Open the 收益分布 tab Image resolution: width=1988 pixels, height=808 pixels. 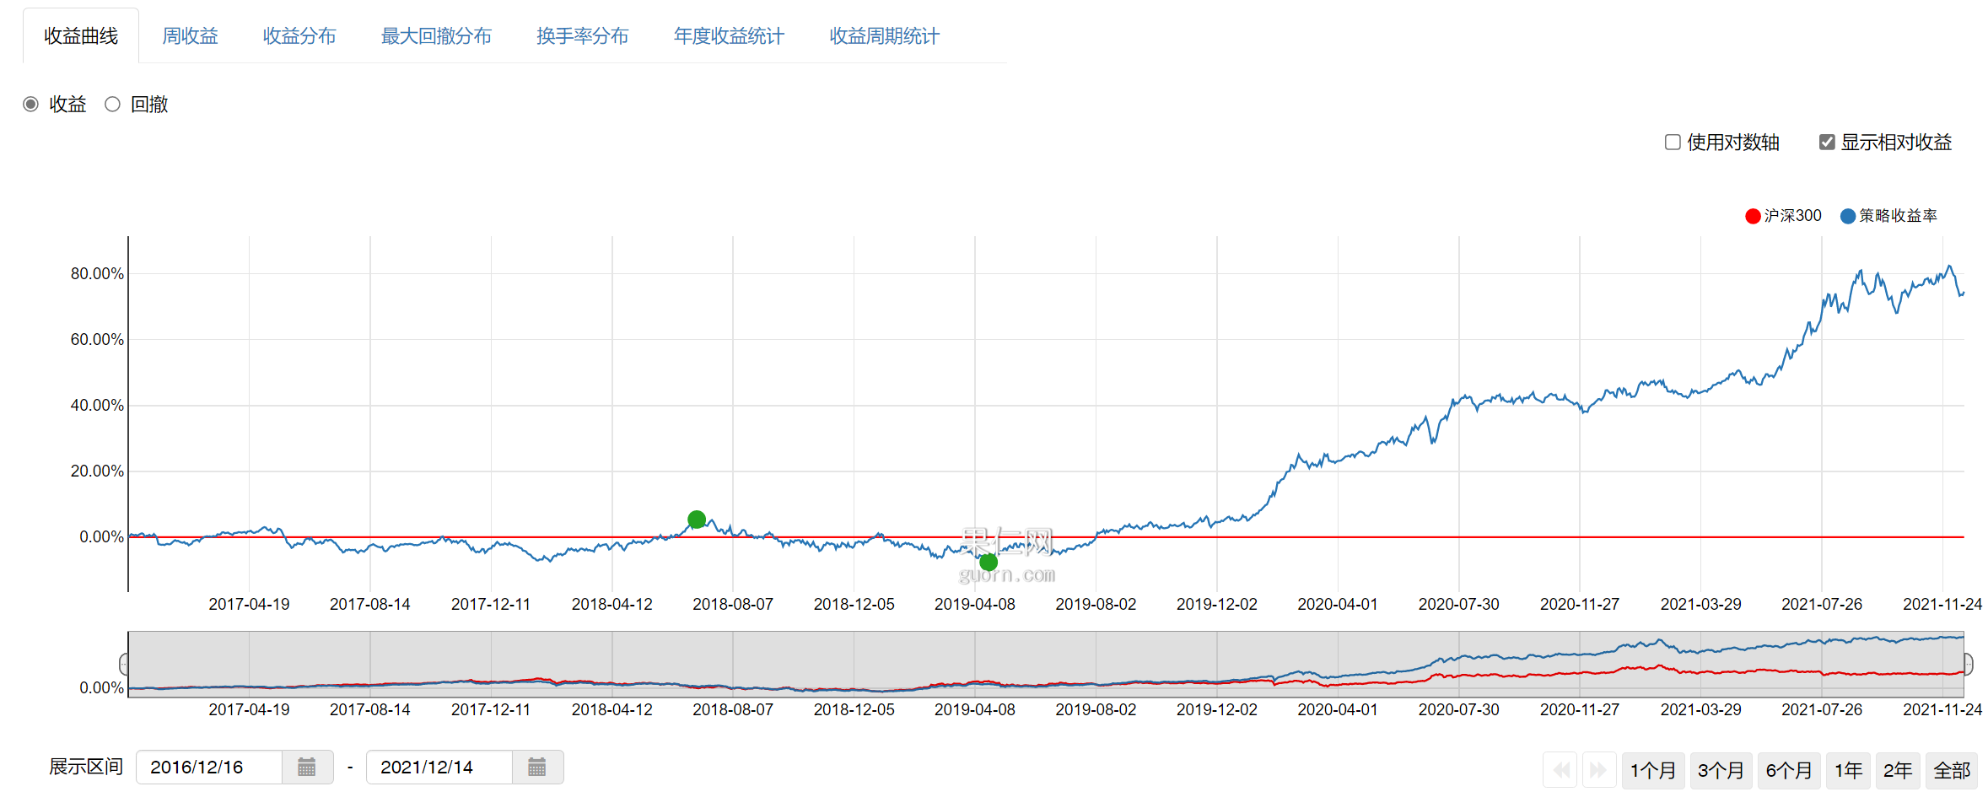tap(299, 36)
